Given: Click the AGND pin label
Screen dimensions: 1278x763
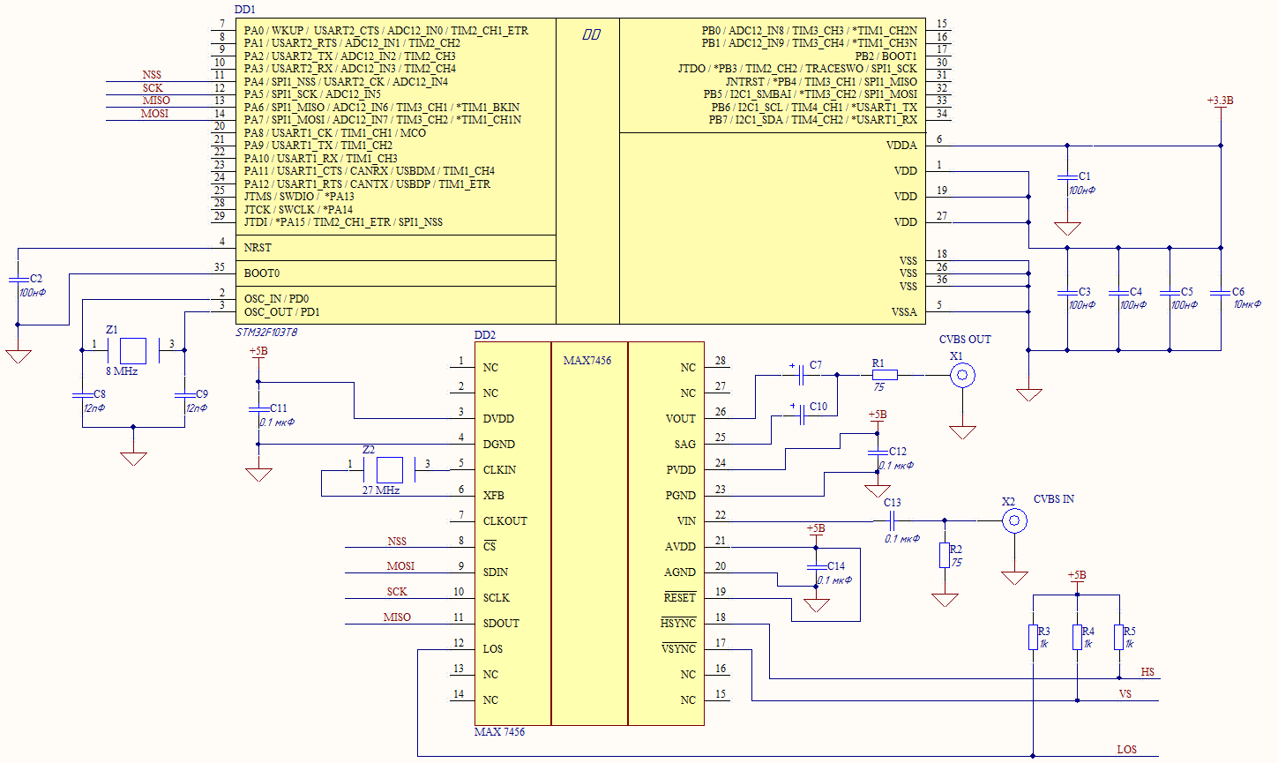Looking at the screenshot, I should [680, 572].
